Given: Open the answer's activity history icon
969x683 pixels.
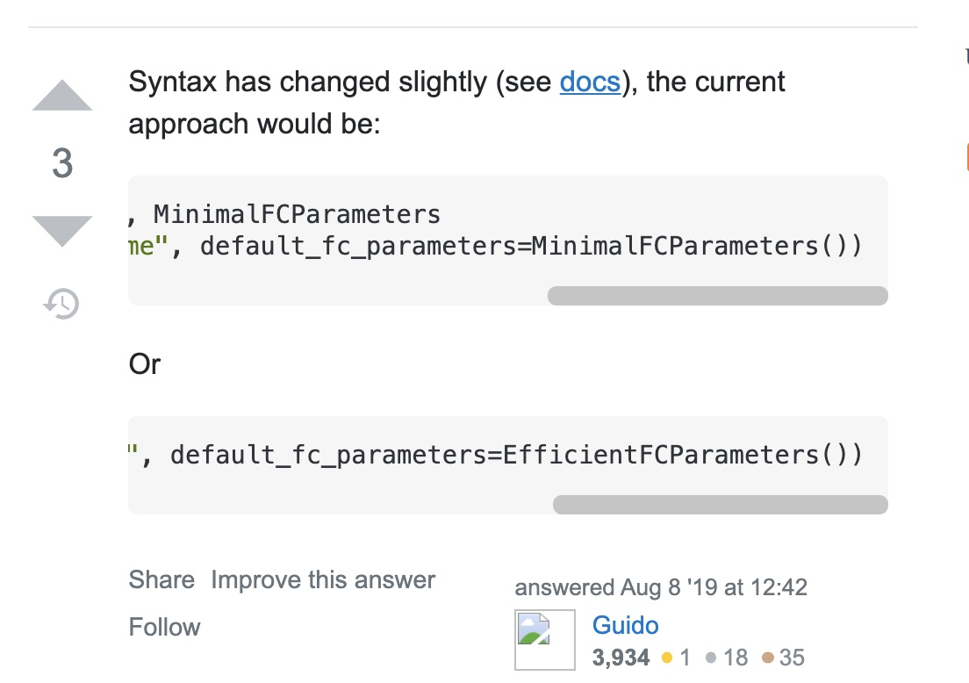Looking at the screenshot, I should (x=61, y=304).
